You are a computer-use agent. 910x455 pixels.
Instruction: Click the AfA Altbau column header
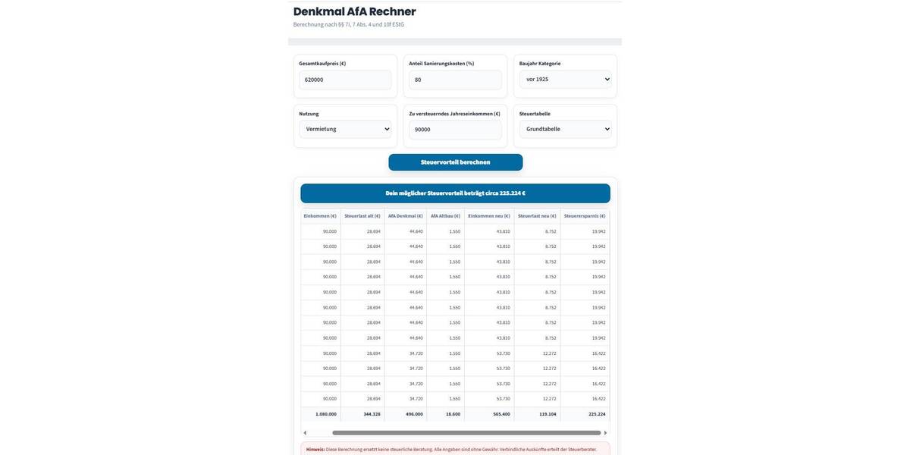(445, 216)
